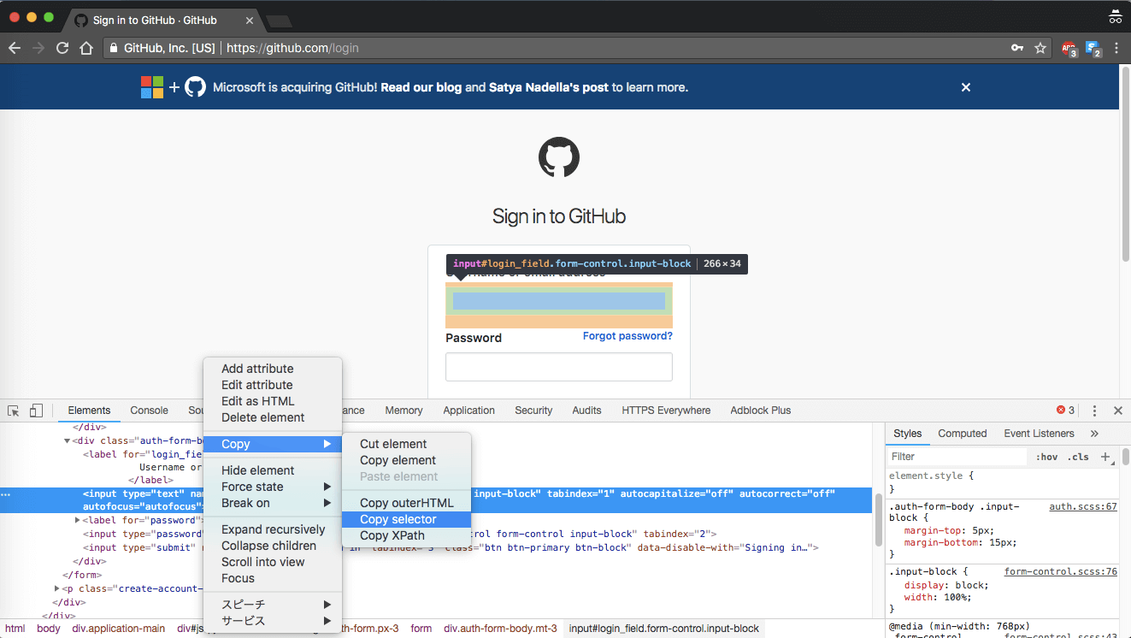This screenshot has width=1131, height=638.
Task: Switch to the Console tab
Action: 149,411
